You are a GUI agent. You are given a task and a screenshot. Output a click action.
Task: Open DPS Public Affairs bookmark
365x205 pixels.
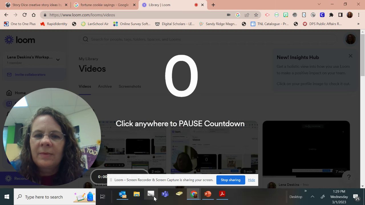322,24
